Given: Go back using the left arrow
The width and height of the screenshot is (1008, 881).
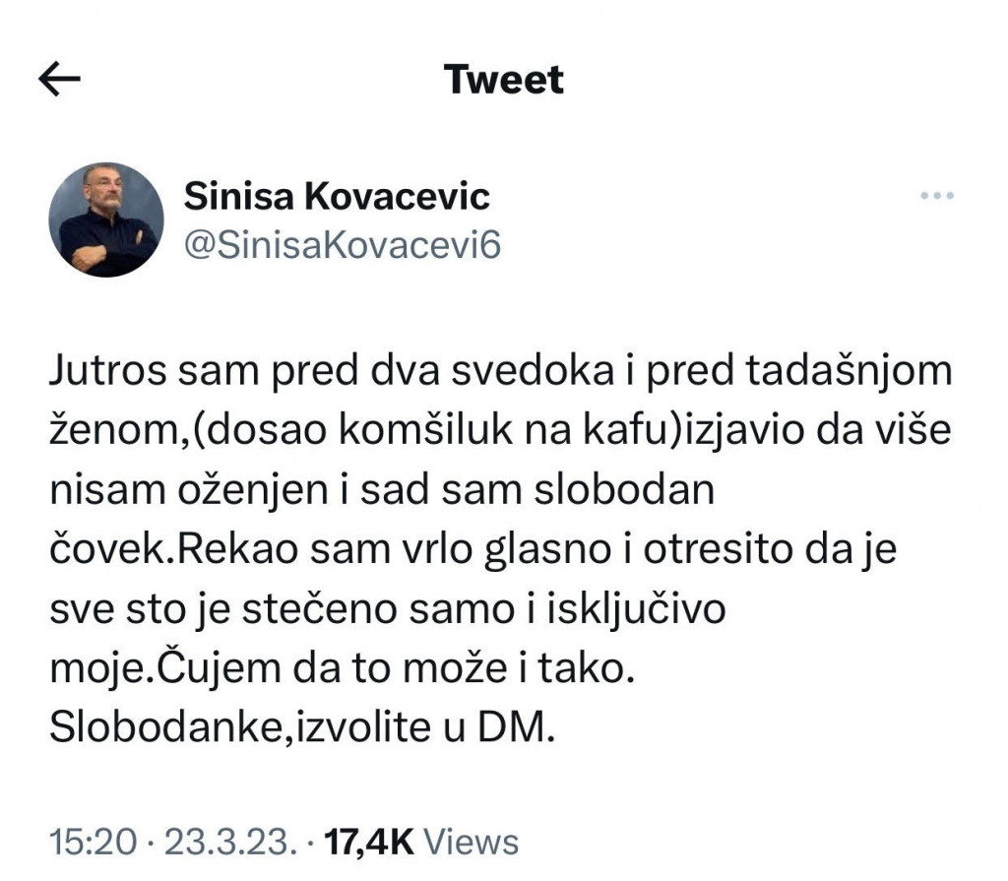Looking at the screenshot, I should click(58, 80).
